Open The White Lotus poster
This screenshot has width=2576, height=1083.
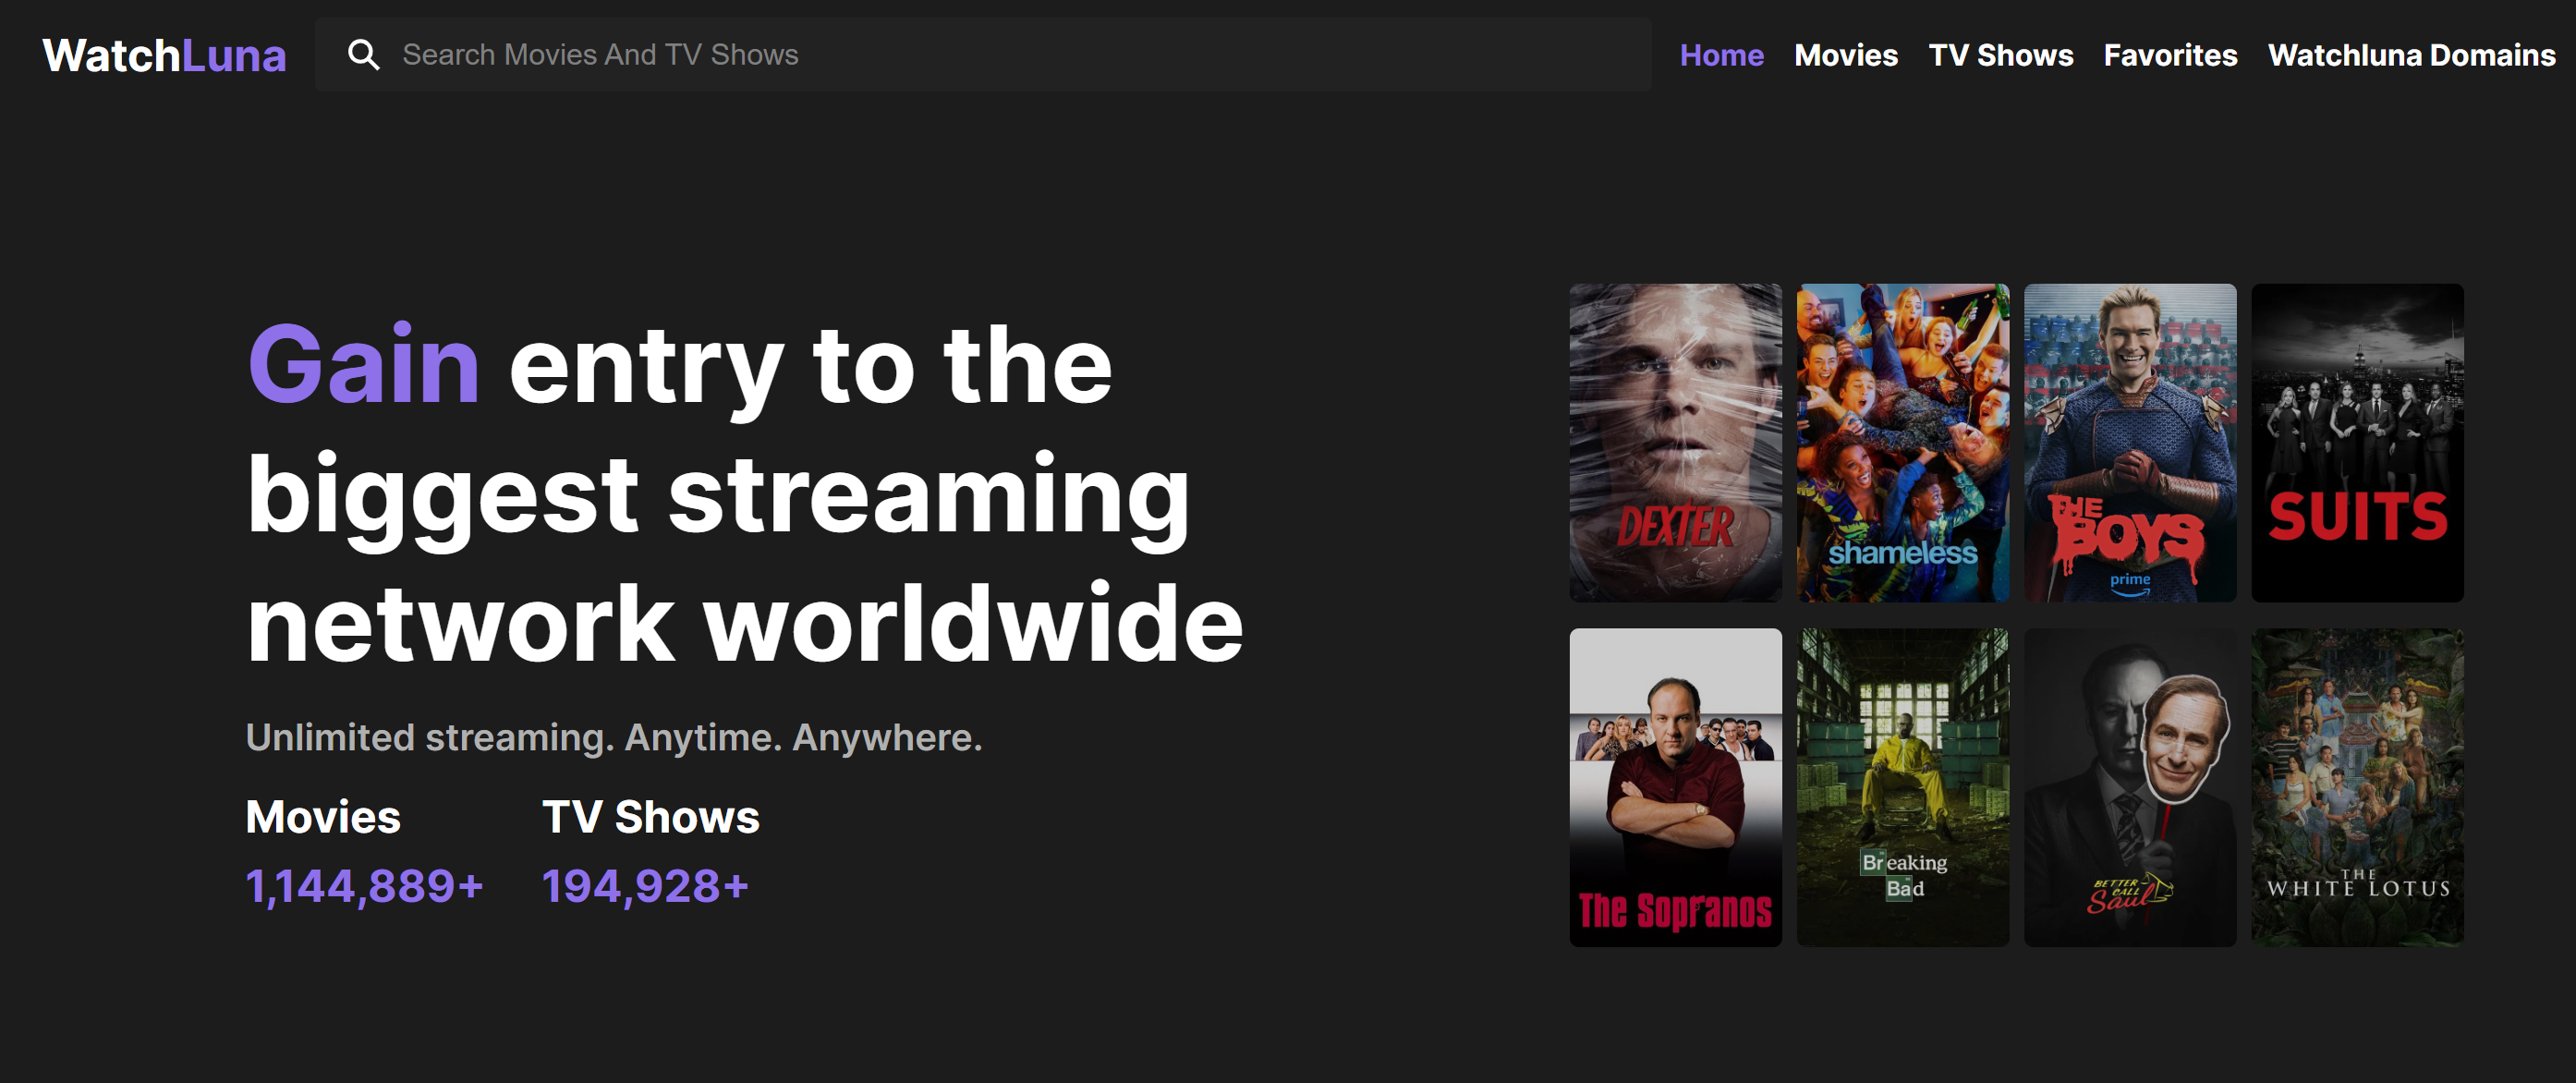point(2357,787)
